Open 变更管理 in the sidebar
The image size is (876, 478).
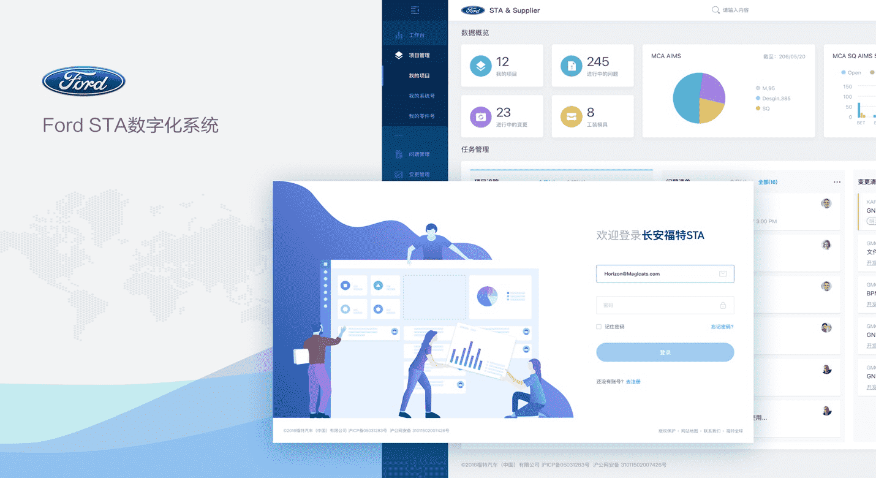[415, 175]
